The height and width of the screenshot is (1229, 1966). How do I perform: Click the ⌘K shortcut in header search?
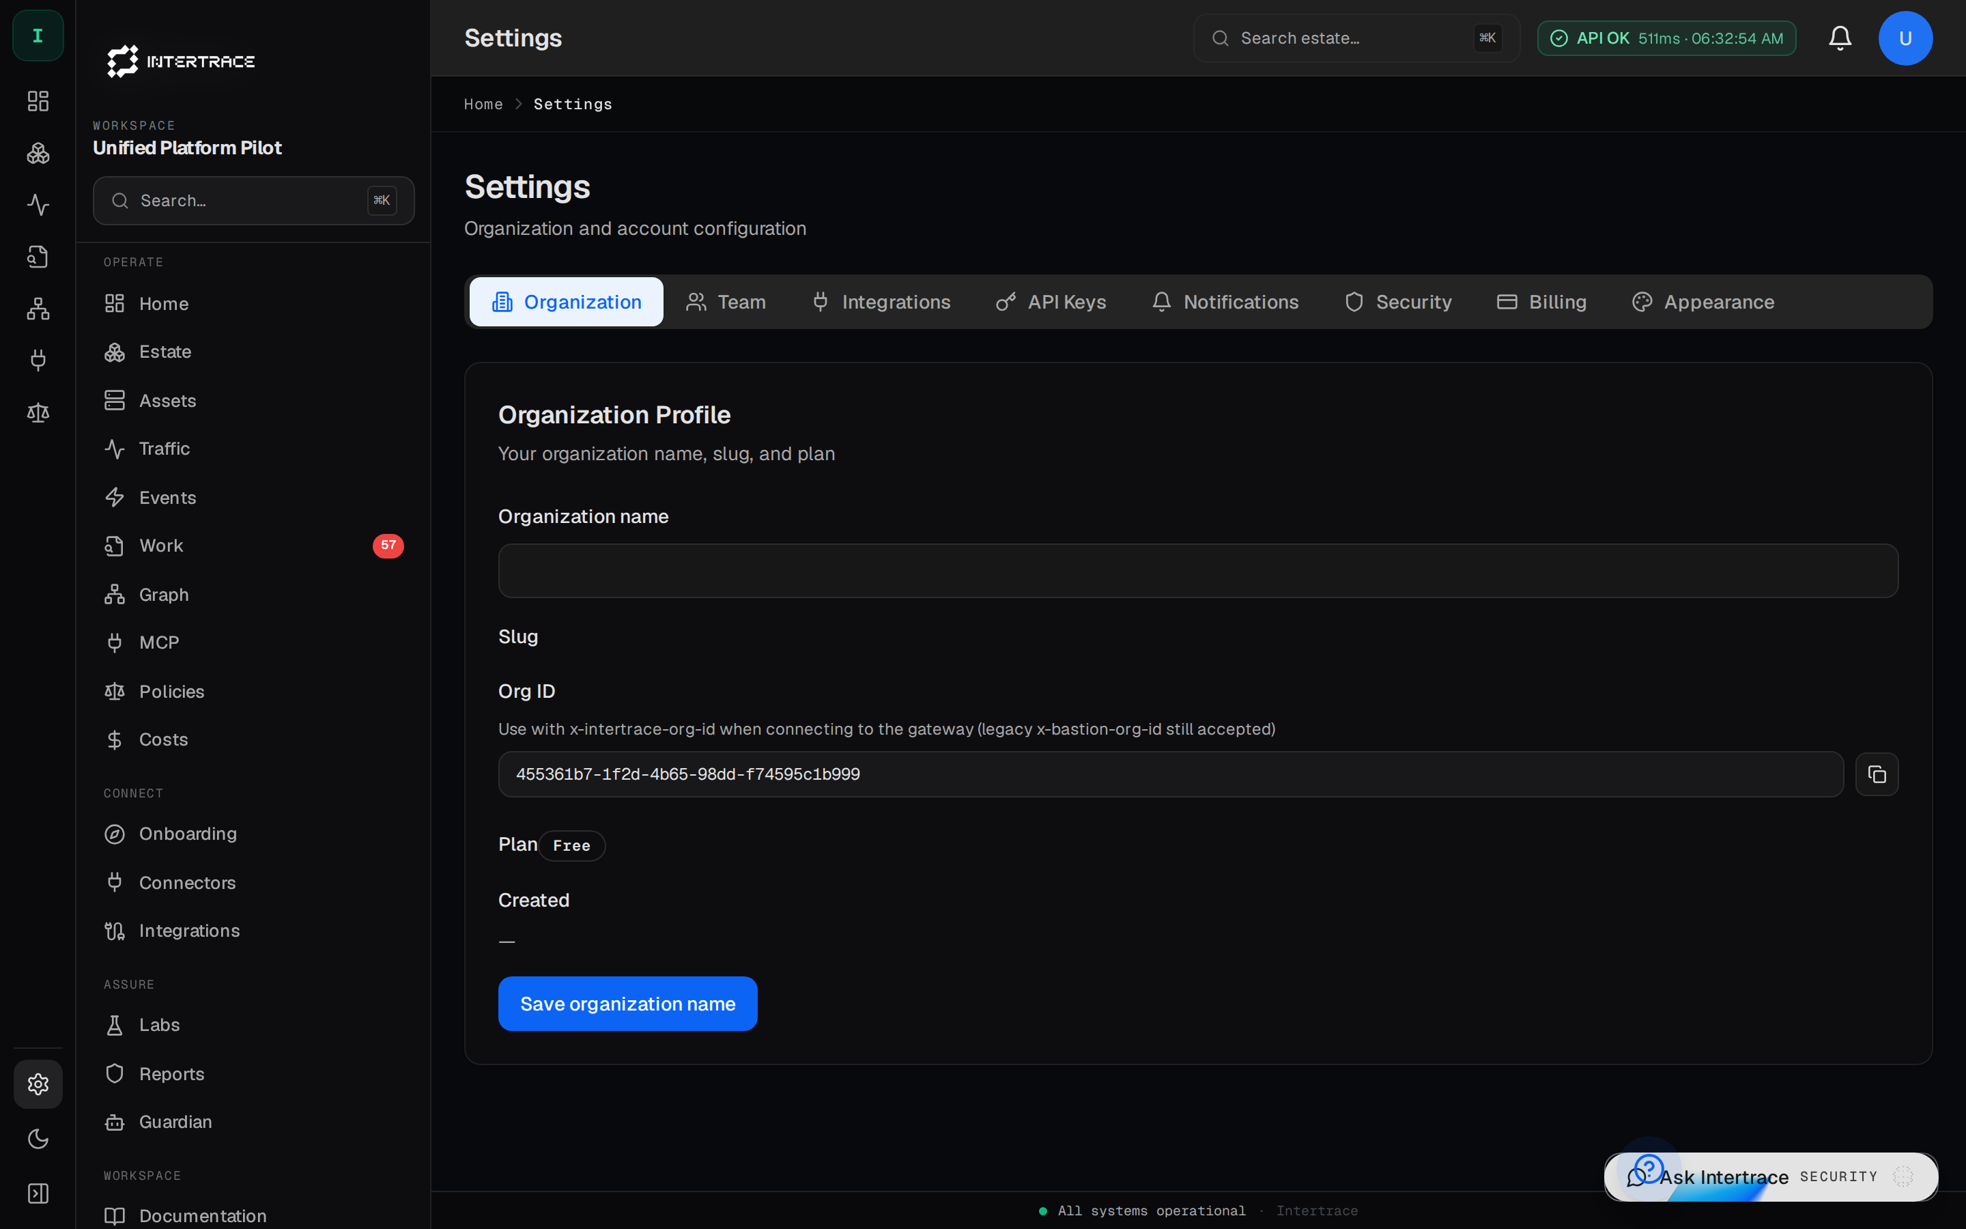[1487, 38]
